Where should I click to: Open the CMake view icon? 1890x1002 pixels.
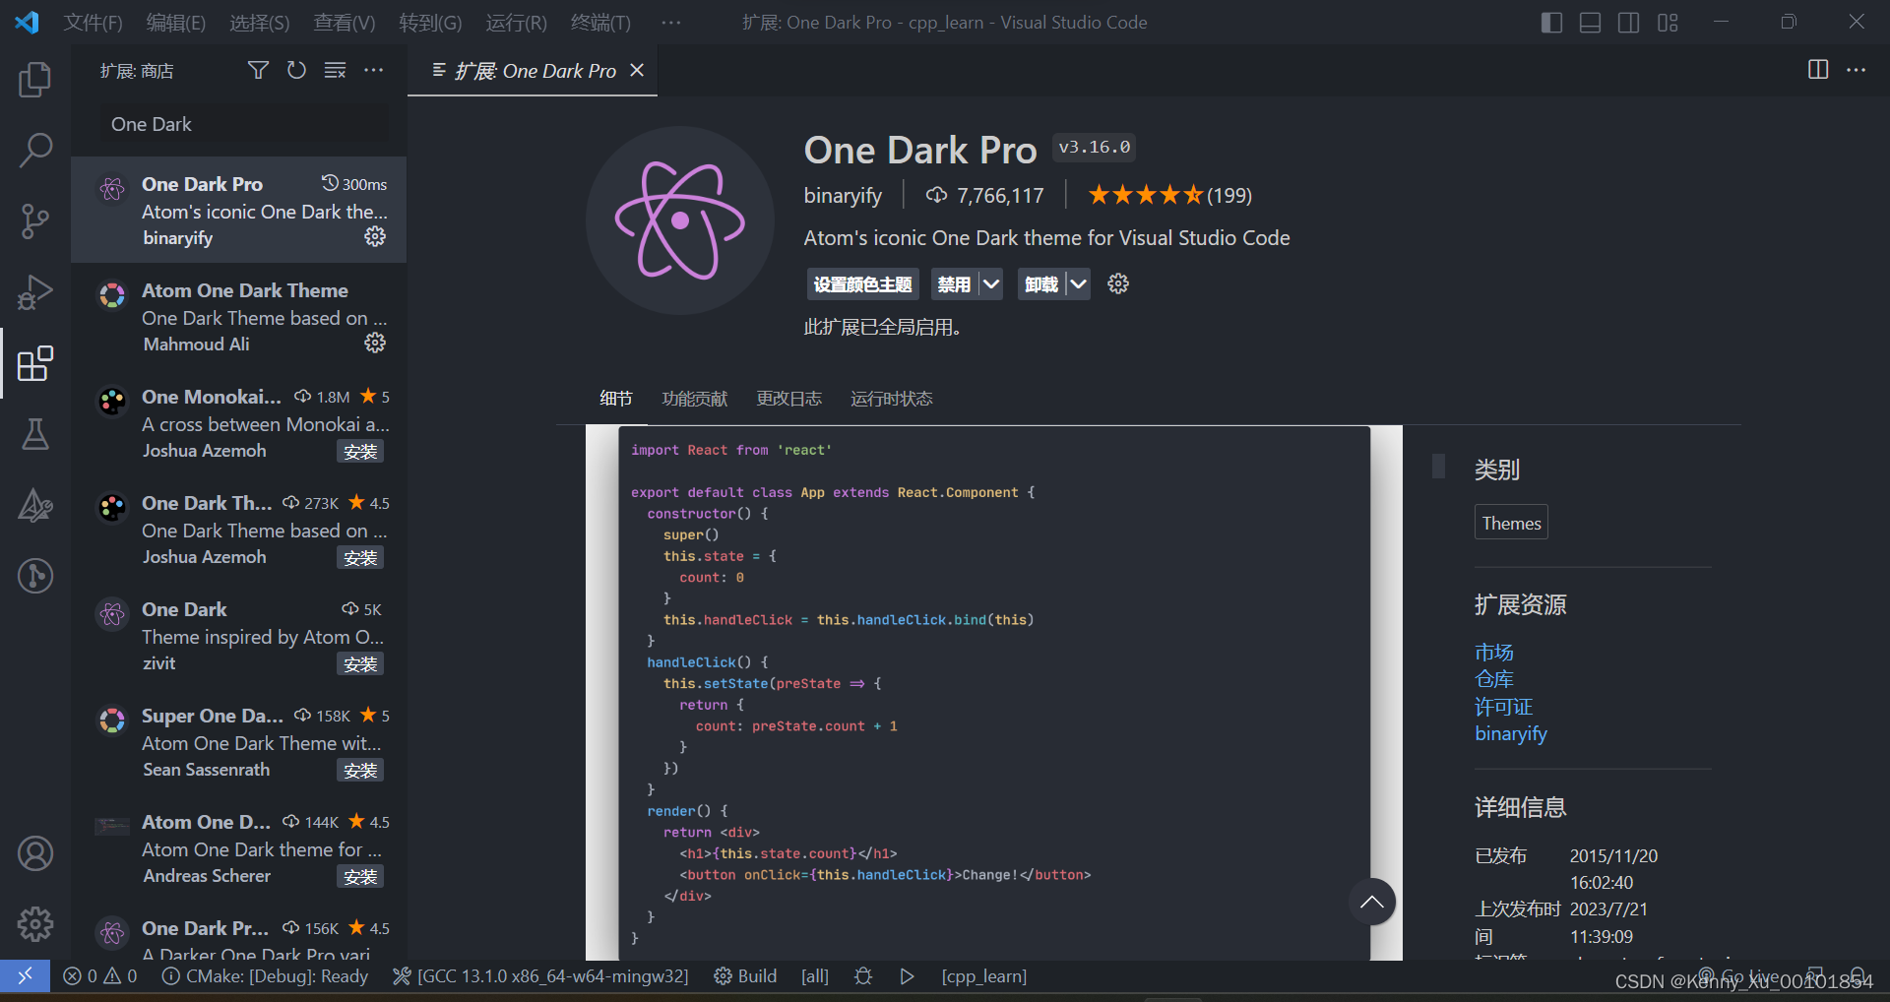(35, 505)
